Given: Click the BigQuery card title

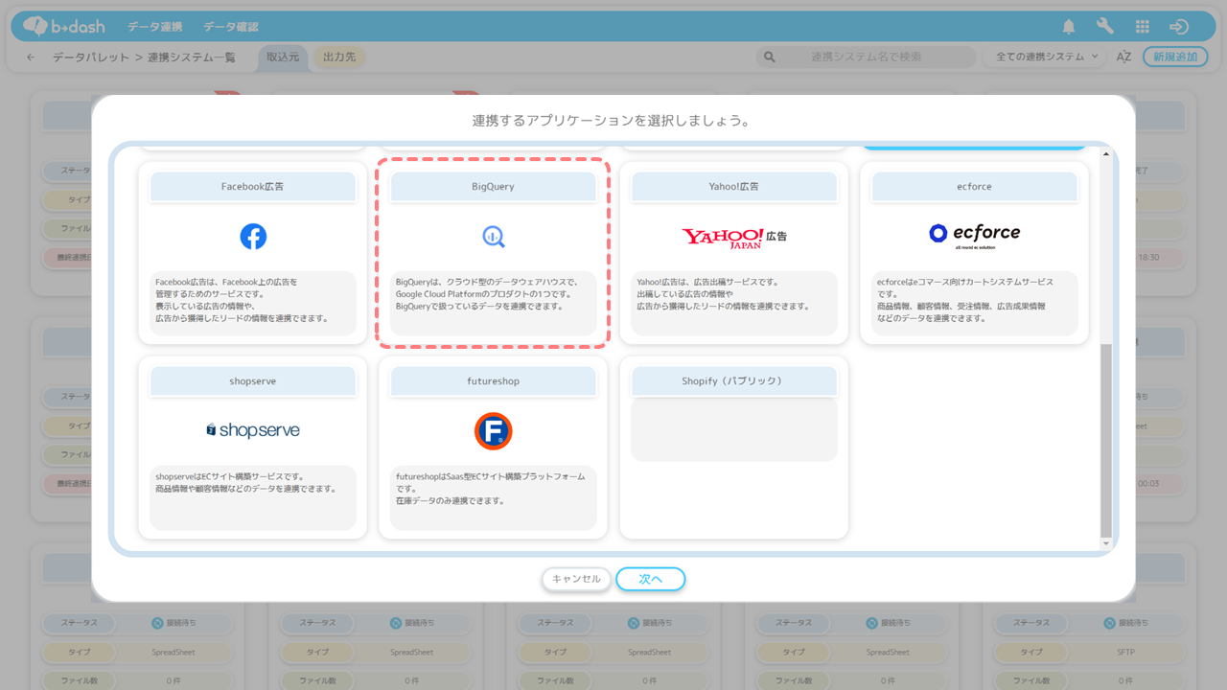Looking at the screenshot, I should (494, 187).
